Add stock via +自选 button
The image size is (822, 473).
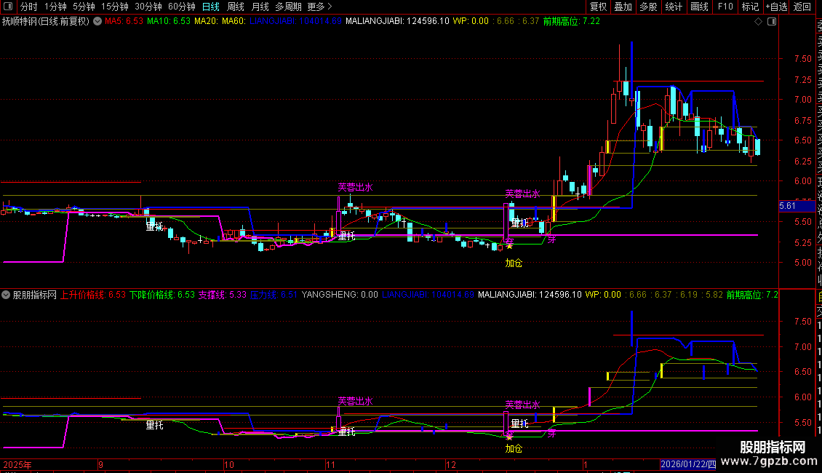(x=775, y=7)
